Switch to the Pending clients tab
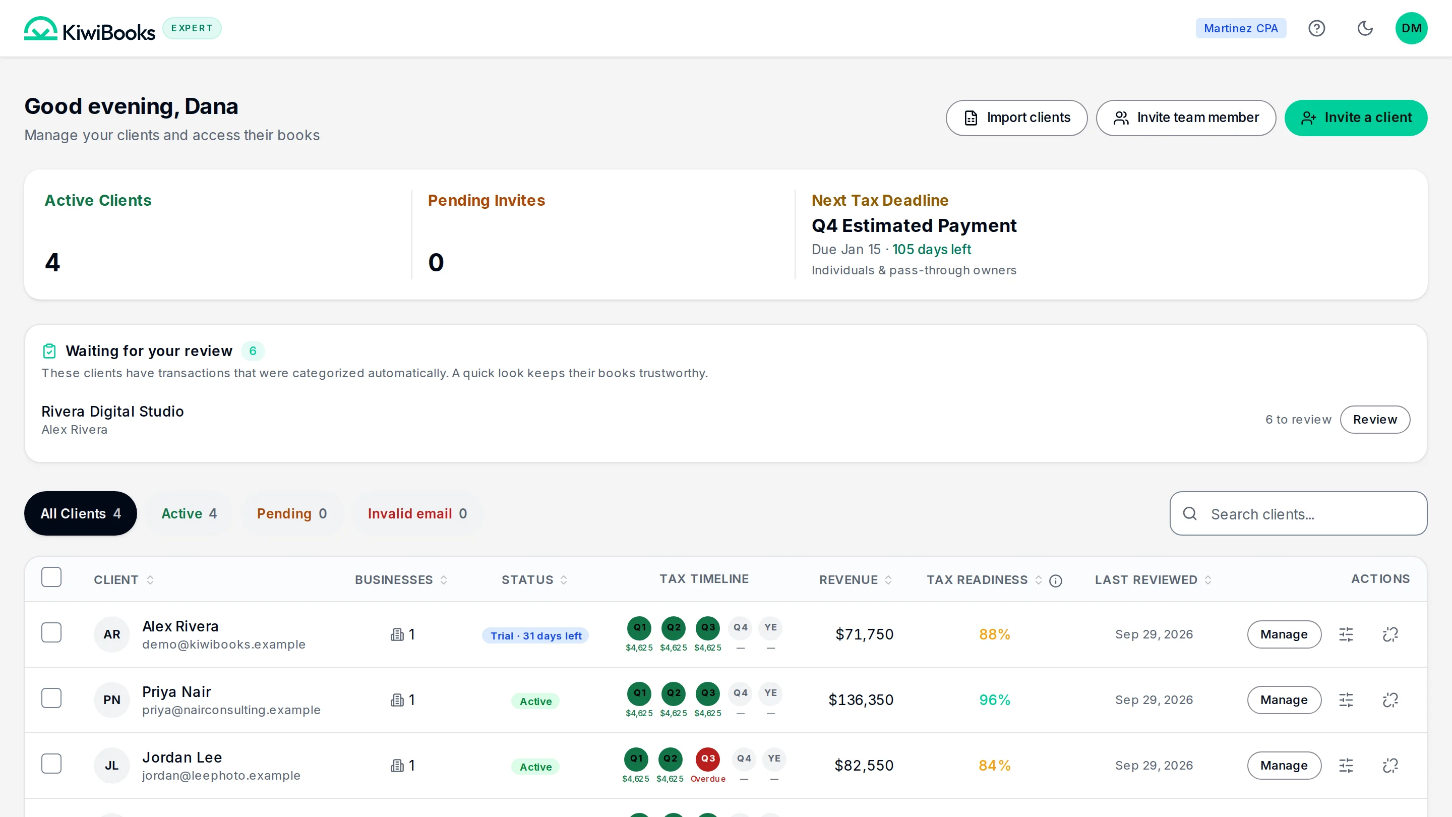 pyautogui.click(x=292, y=514)
